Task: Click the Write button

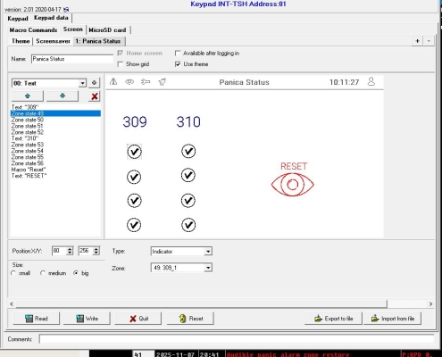Action: coord(87,319)
